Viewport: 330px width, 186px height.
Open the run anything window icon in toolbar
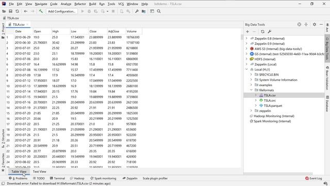tap(152, 11)
